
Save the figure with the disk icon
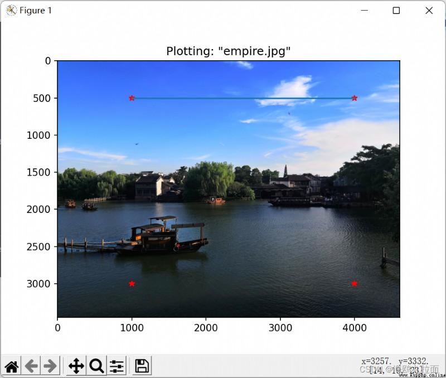pyautogui.click(x=142, y=366)
